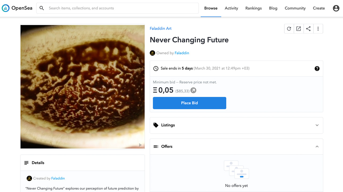This screenshot has height=192, width=343.
Task: Go to the Rankings tab
Action: [x=253, y=8]
